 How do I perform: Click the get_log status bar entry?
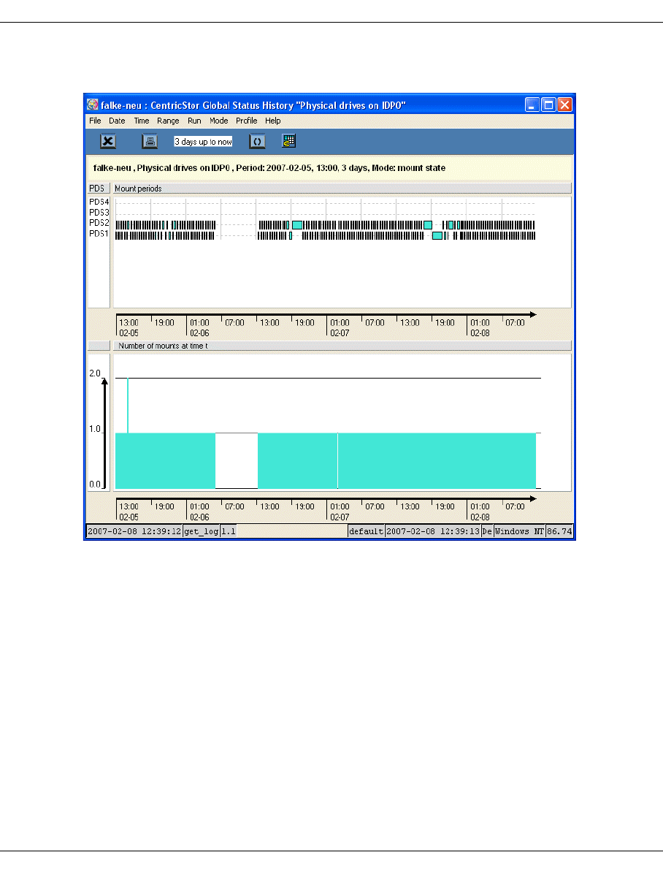point(201,531)
